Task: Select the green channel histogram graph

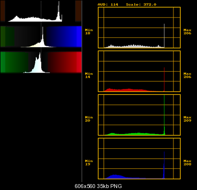Action: tap(139, 115)
